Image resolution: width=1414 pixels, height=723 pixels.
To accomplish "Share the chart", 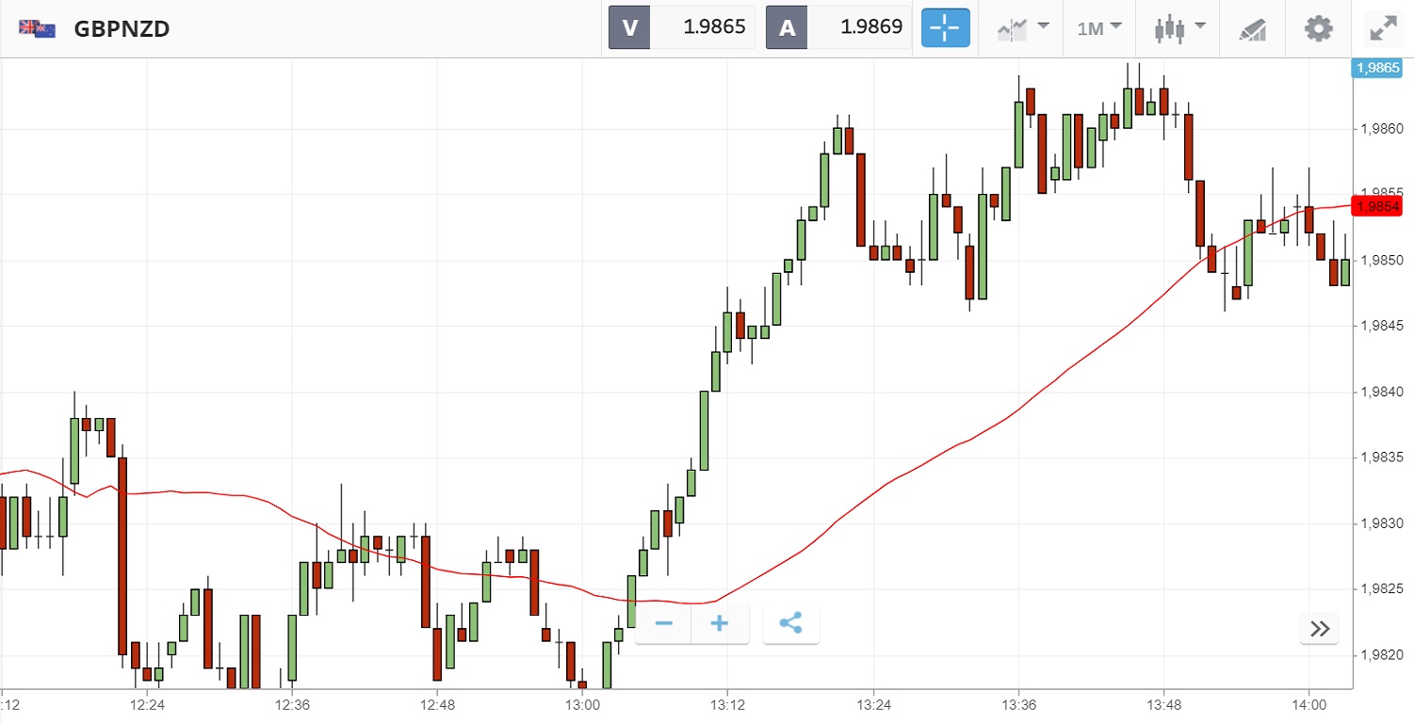I will tap(791, 623).
